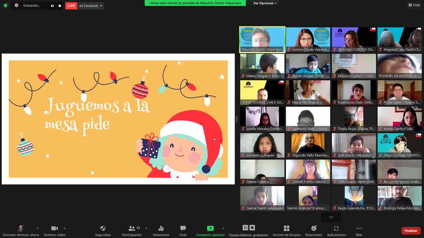Stop the recording in the bottom toolbar

(252, 228)
